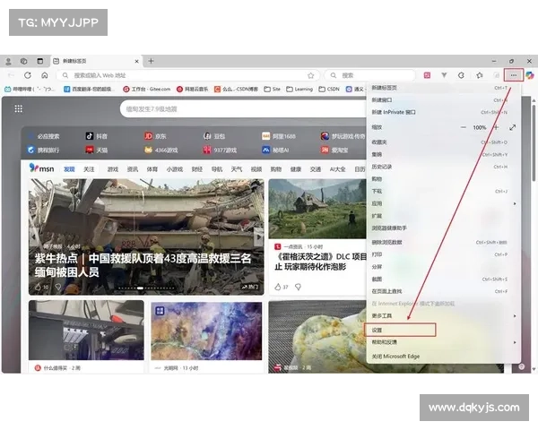The width and height of the screenshot is (538, 430).
Task: Click the page search box mentioning 7.9级地震
Action: [243, 109]
